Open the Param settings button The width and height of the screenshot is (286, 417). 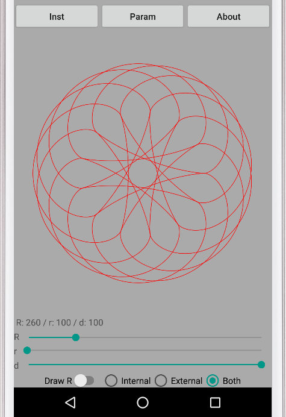click(x=143, y=16)
